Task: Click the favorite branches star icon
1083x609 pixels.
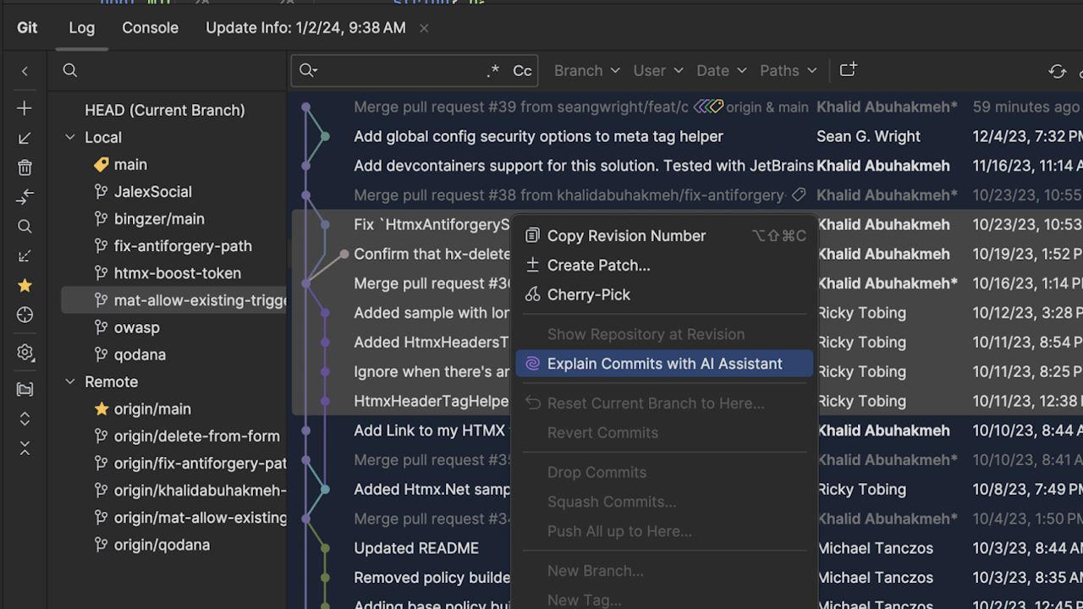Action: tap(24, 286)
